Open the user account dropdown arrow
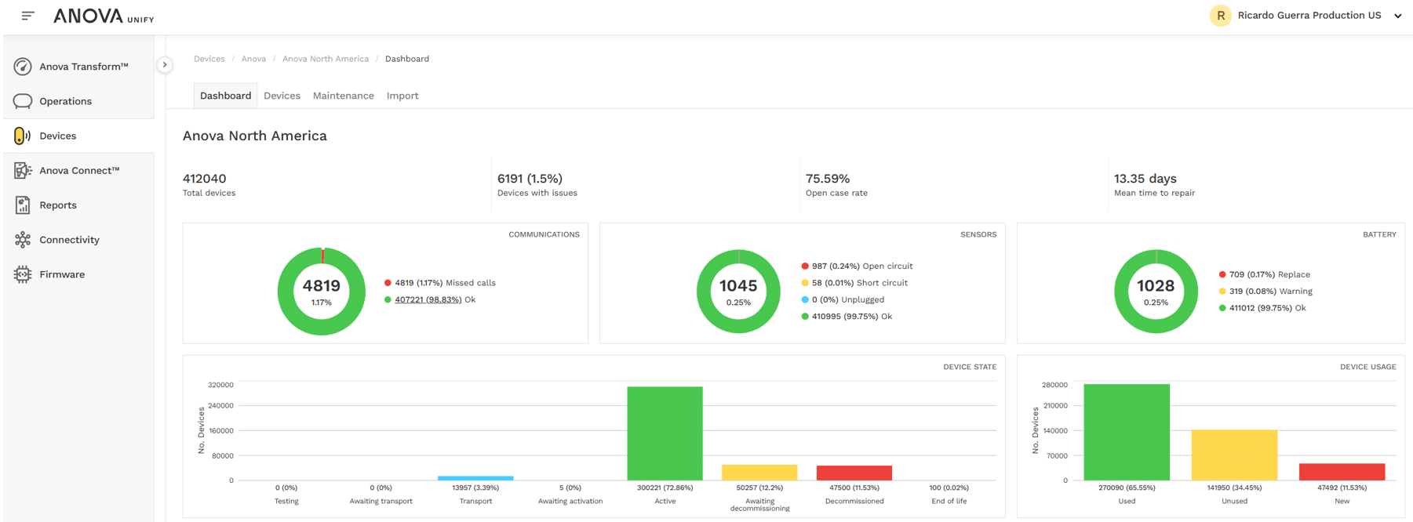The image size is (1413, 522). coord(1397,16)
